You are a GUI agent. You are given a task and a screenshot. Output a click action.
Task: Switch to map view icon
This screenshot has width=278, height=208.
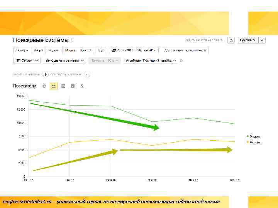[x=82, y=86]
